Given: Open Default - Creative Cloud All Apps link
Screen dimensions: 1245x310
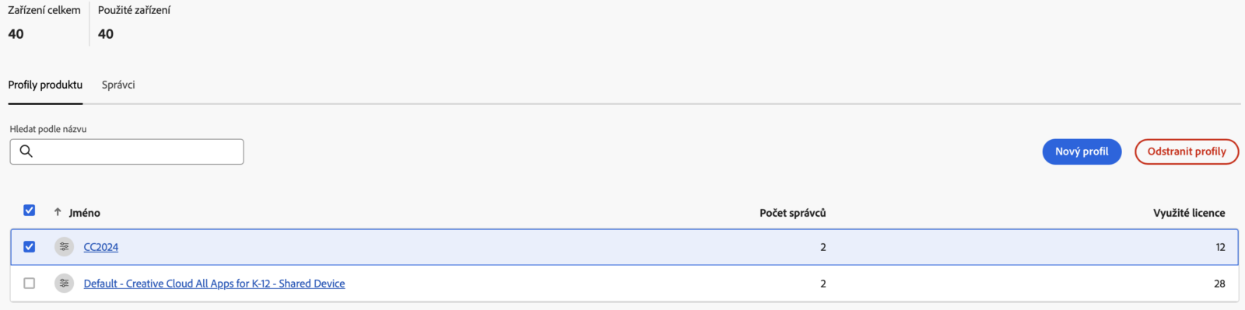Looking at the screenshot, I should click(214, 284).
